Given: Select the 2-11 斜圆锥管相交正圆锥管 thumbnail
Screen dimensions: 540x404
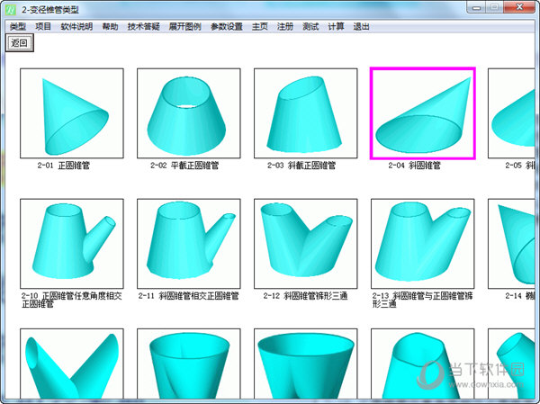Looking at the screenshot, I should coord(189,244).
